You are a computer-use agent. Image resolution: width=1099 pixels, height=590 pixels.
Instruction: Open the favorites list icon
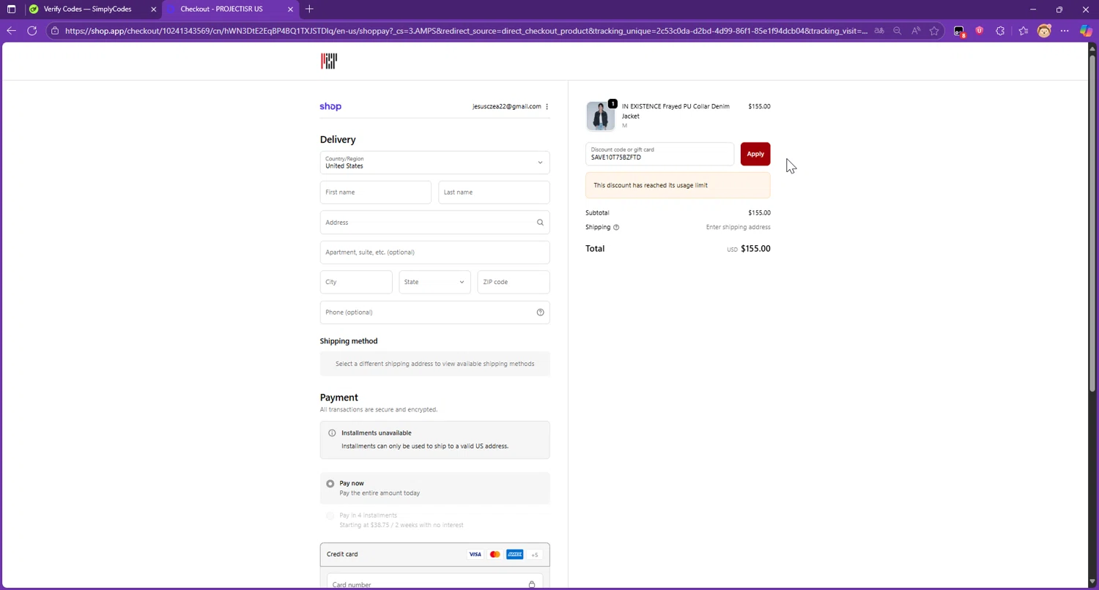click(x=1024, y=31)
